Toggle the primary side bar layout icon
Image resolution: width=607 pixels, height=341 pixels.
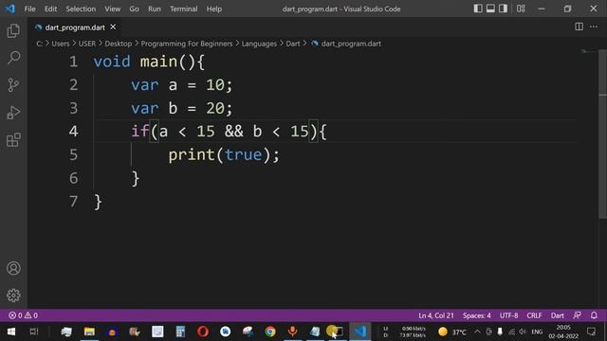coord(478,9)
